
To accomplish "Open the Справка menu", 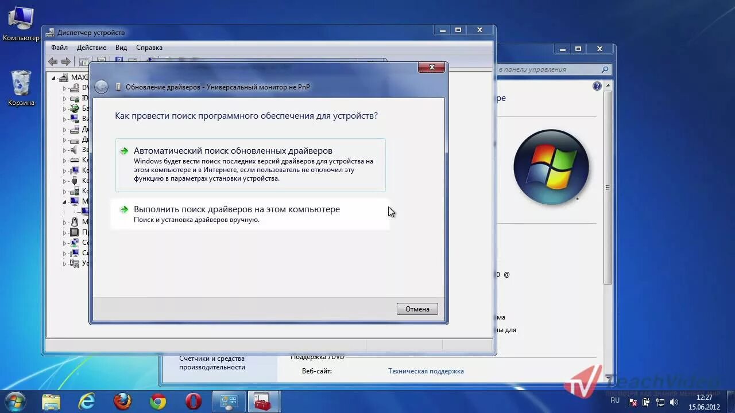I will 149,48.
